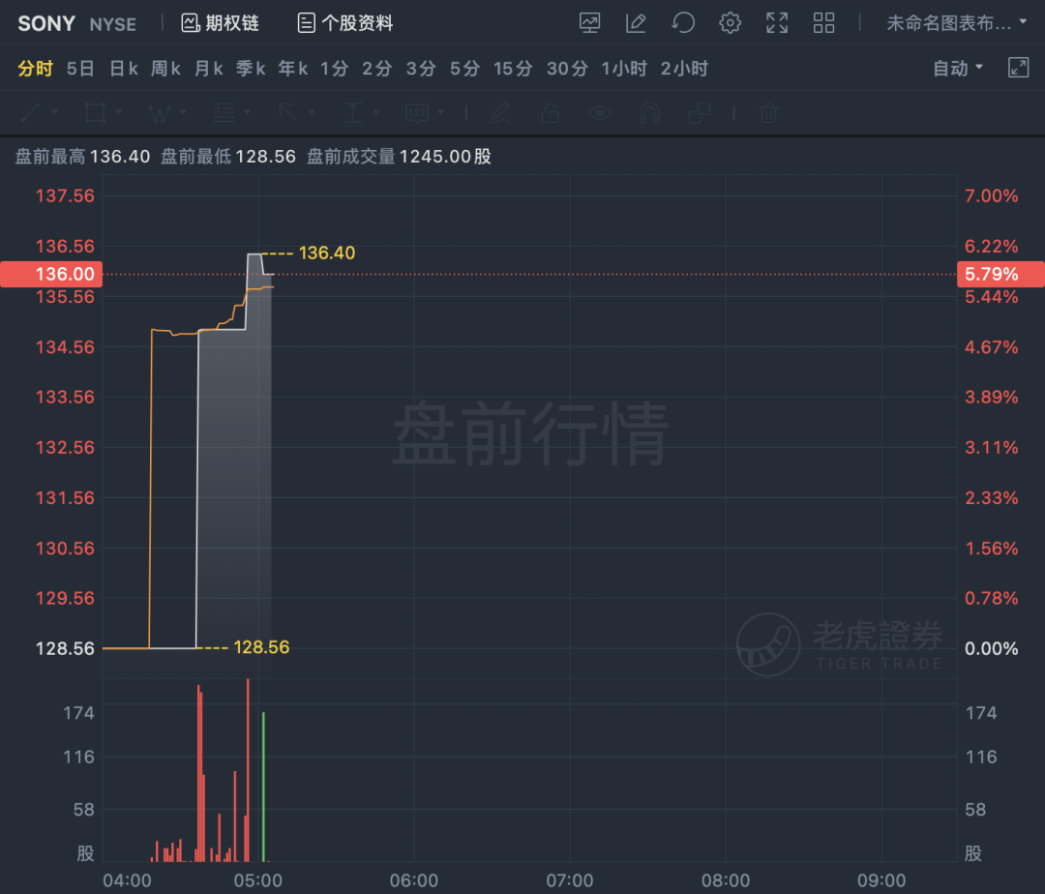Expand the measure tool options arrow
The width and height of the screenshot is (1045, 894).
click(x=376, y=112)
